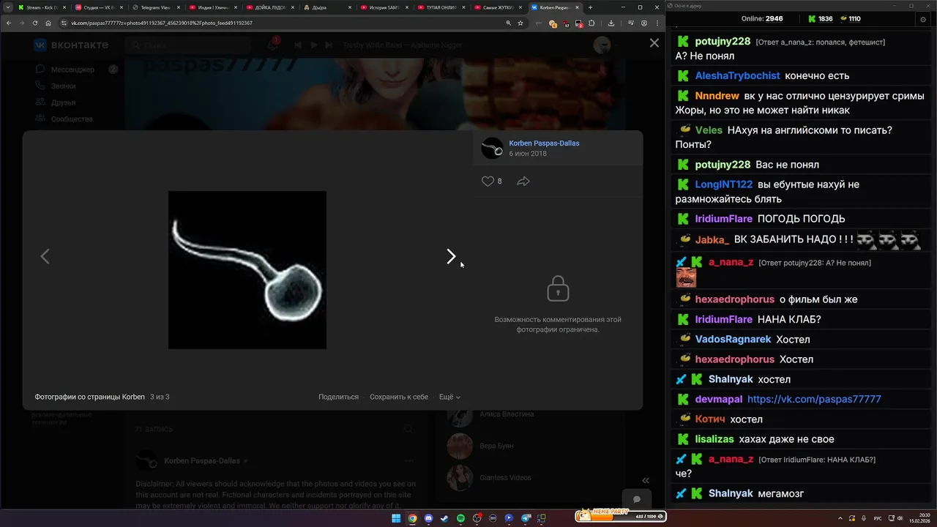The height and width of the screenshot is (527, 937).
Task: Click username VadosRagnarek in chat
Action: pos(733,339)
